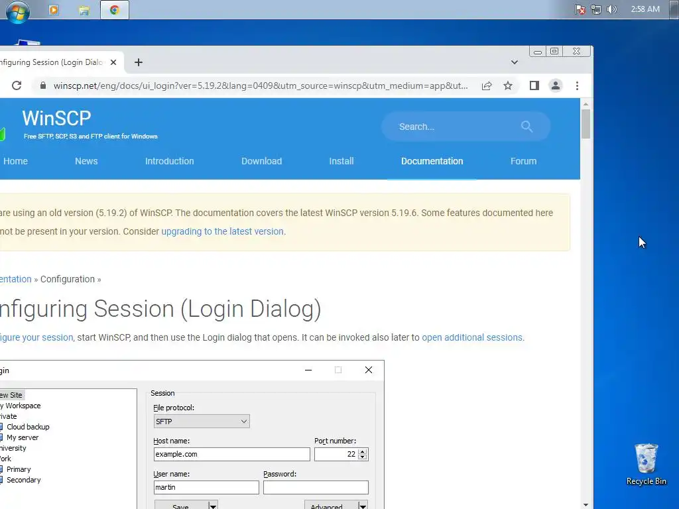Open Chrome three-dot menu
This screenshot has width=679, height=509.
tap(578, 85)
